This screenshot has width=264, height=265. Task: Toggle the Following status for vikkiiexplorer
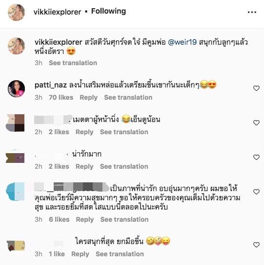(x=109, y=11)
